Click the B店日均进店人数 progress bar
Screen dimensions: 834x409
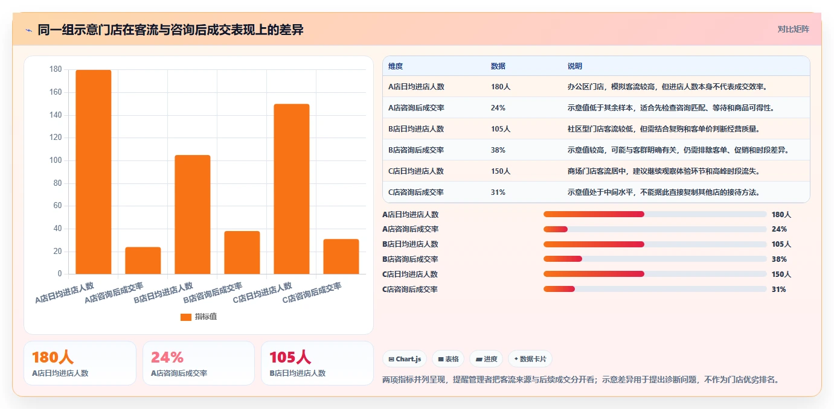click(x=655, y=244)
